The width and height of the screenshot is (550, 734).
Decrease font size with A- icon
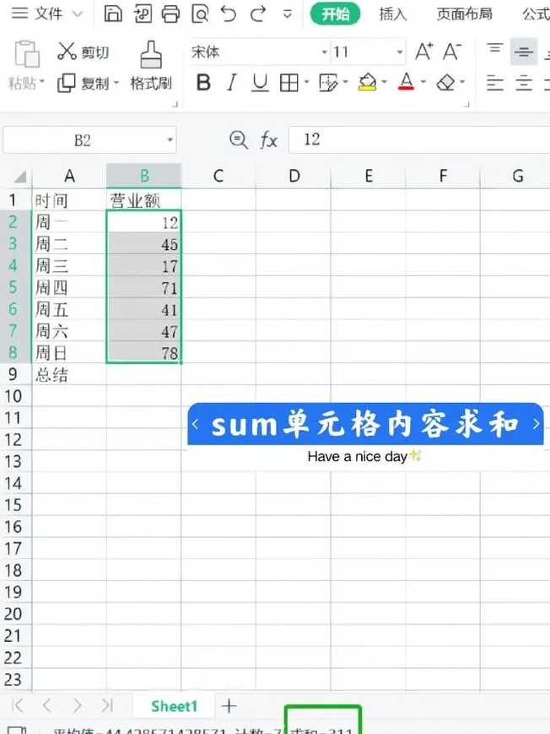click(x=452, y=52)
